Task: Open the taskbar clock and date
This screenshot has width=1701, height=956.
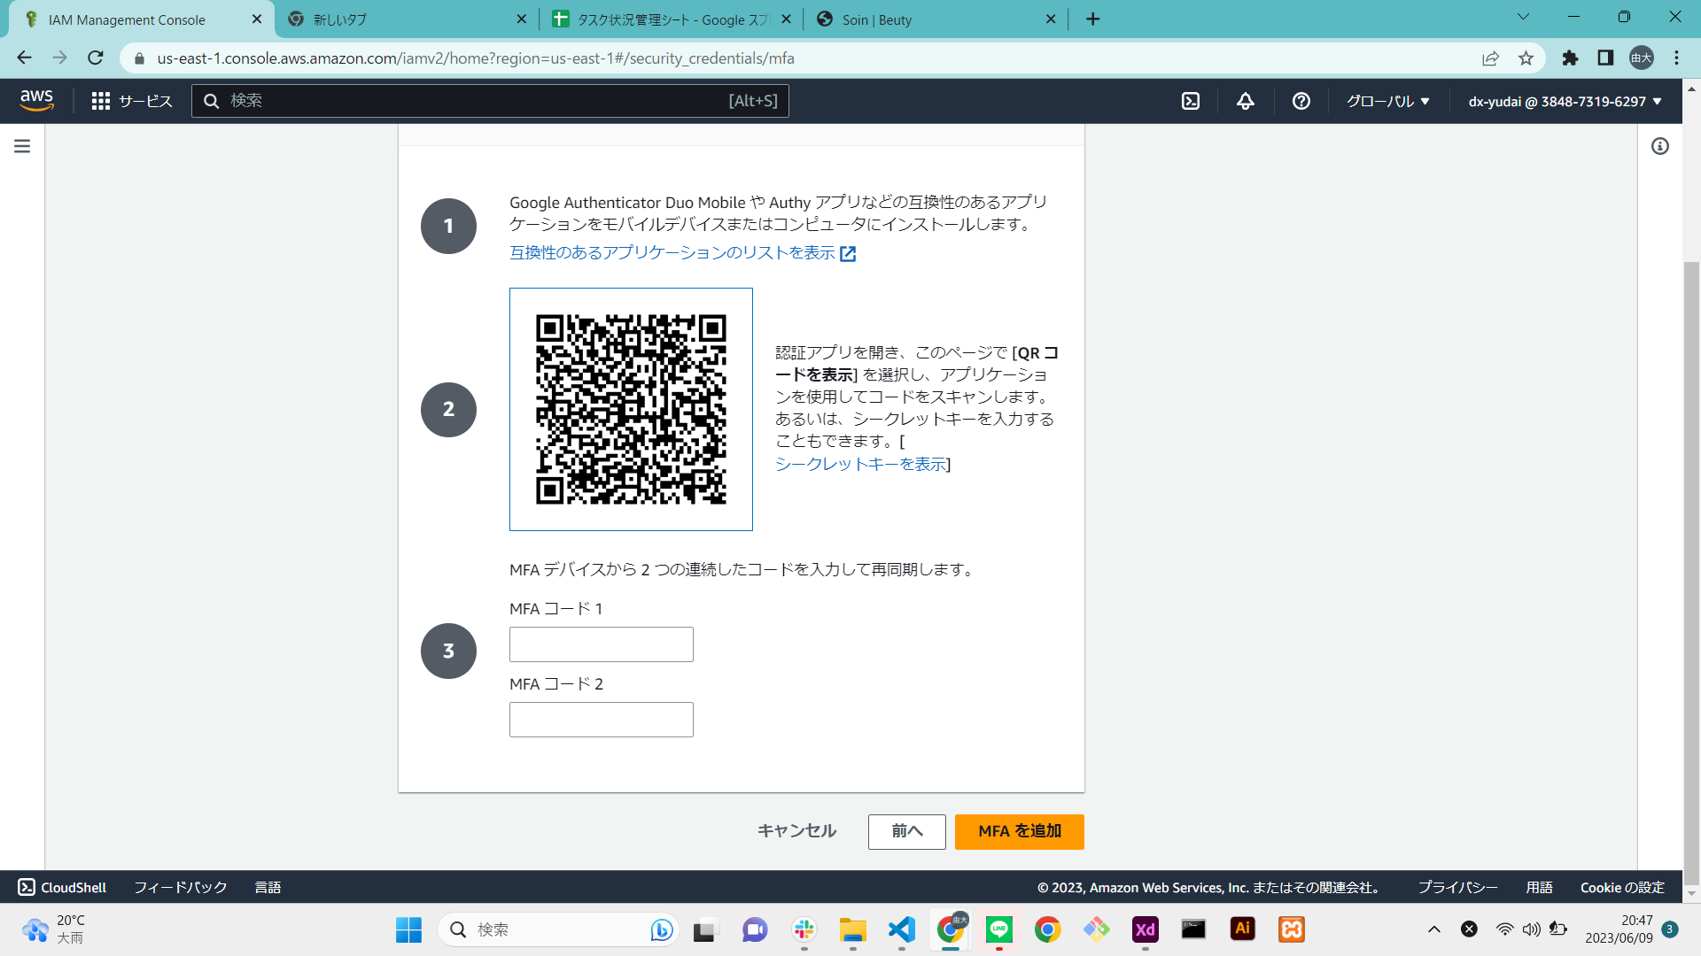Action: [x=1619, y=929]
